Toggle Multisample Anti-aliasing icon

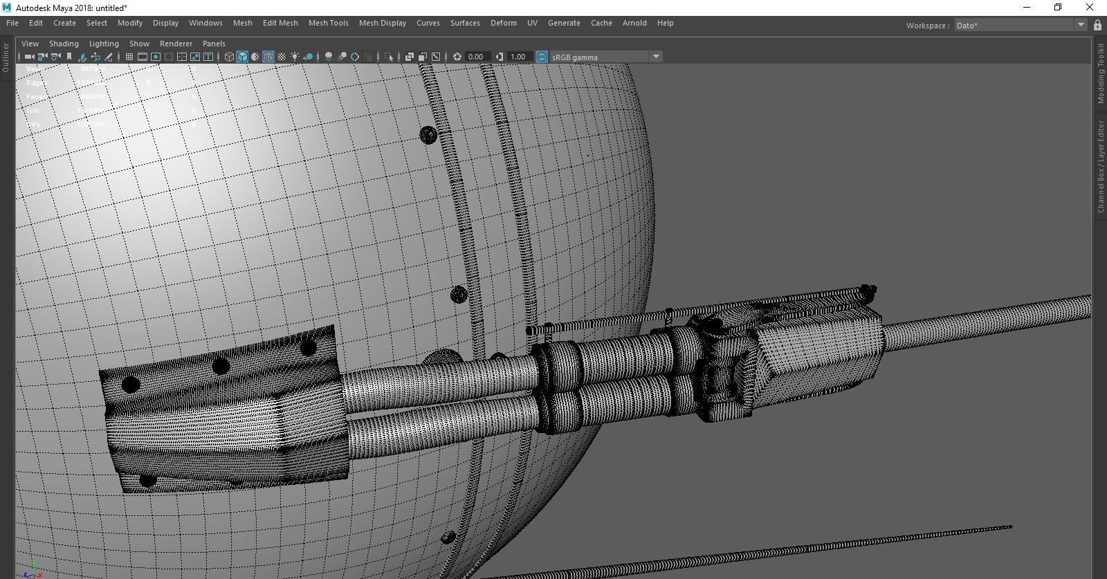pyautogui.click(x=355, y=57)
